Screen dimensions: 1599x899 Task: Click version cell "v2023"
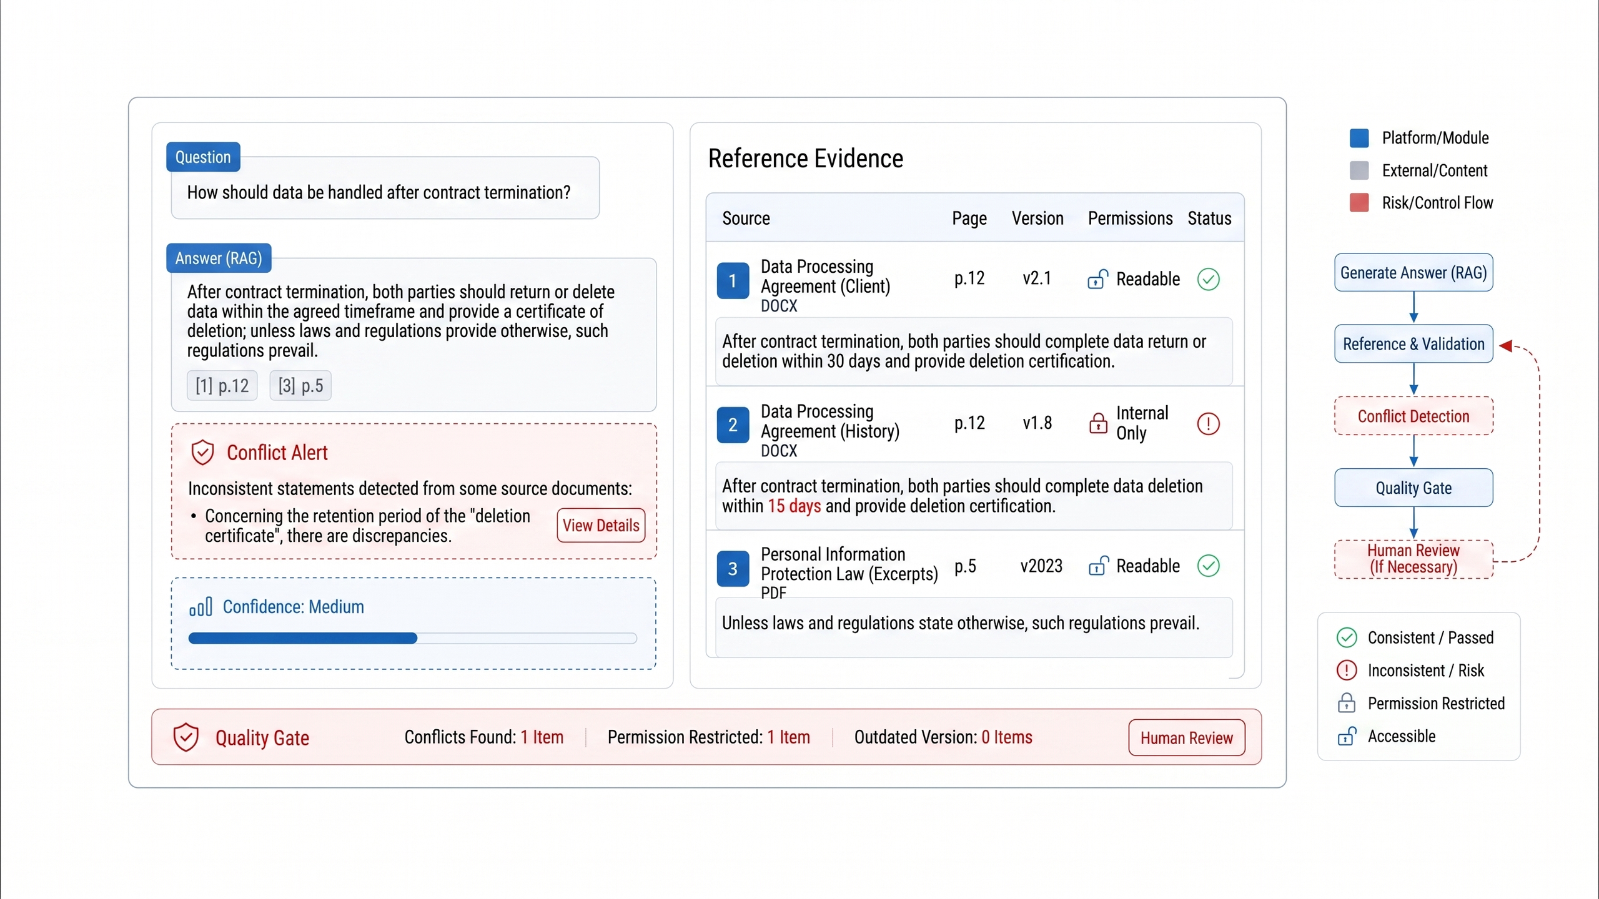[1041, 566]
